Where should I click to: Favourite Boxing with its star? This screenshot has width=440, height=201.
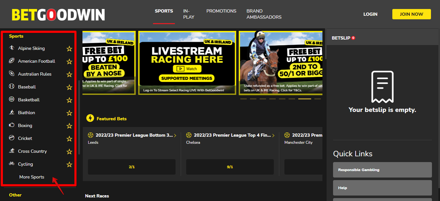[69, 126]
